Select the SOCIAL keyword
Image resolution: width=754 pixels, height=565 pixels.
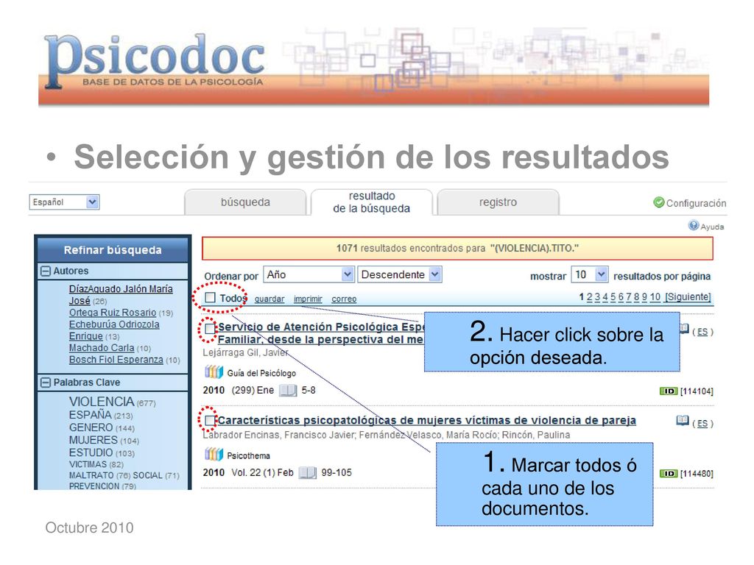pyautogui.click(x=147, y=475)
